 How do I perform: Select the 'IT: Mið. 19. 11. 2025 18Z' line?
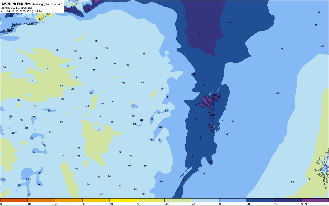pyautogui.click(x=16, y=7)
